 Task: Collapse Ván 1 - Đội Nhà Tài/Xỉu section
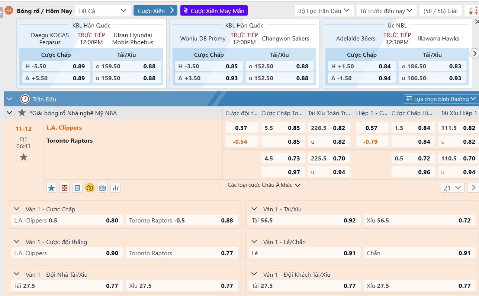pyautogui.click(x=16, y=274)
